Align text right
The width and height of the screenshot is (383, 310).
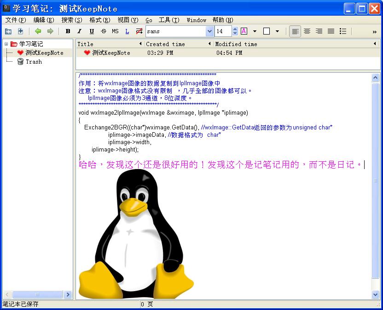tap(319, 31)
